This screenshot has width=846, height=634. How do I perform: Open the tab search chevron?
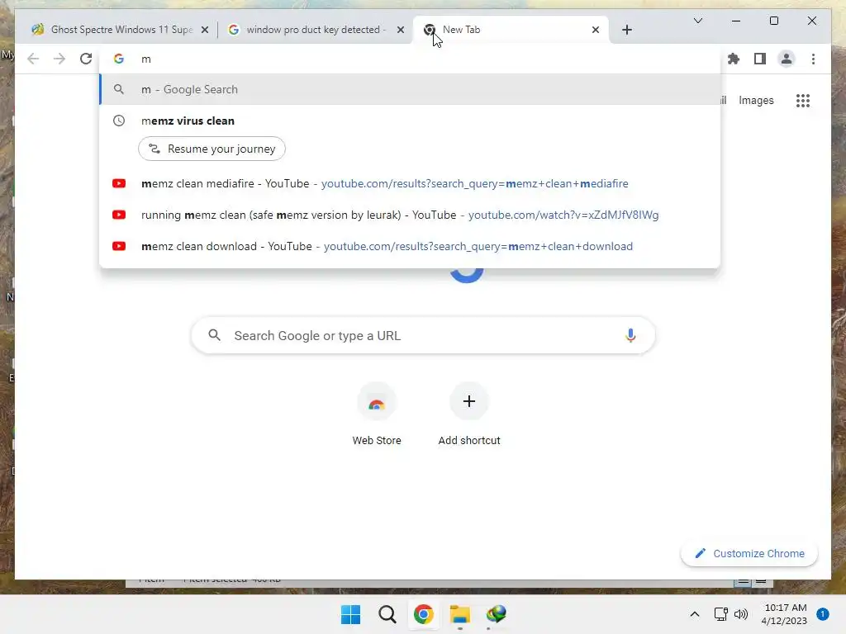pos(697,21)
